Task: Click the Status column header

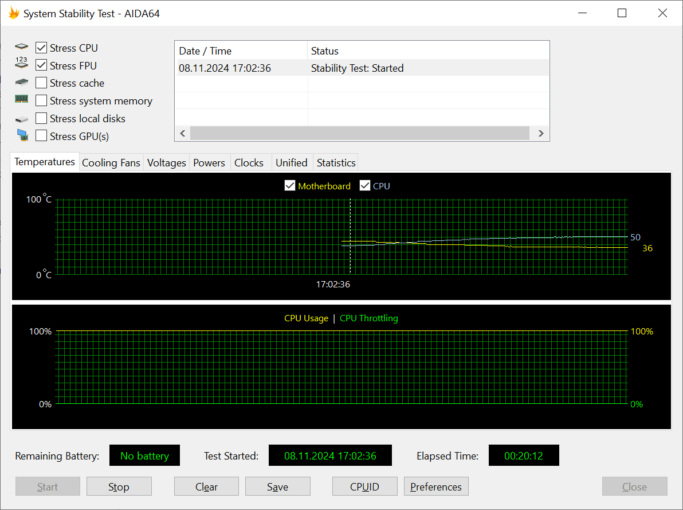Action: tap(428, 50)
